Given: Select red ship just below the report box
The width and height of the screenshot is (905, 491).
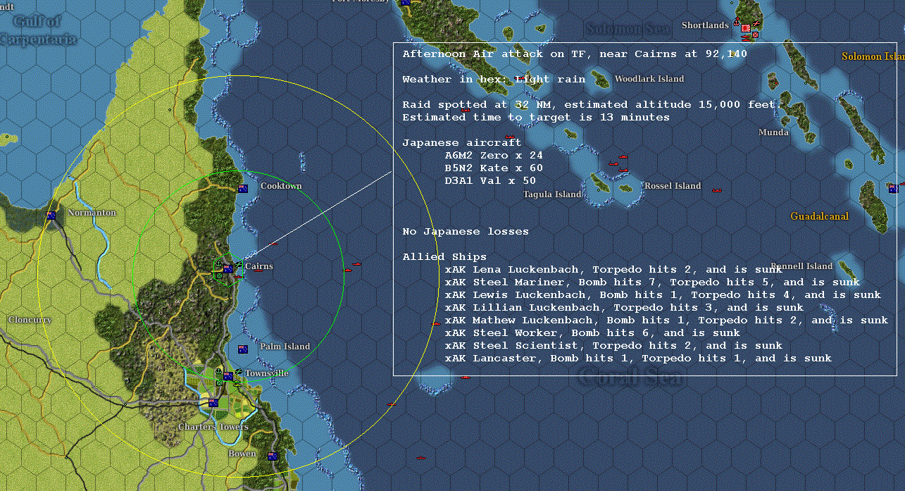Looking at the screenshot, I should tap(465, 378).
